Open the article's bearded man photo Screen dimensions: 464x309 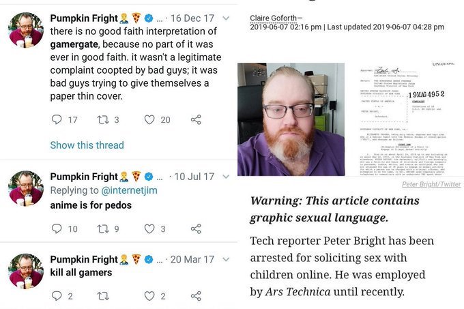click(x=291, y=119)
